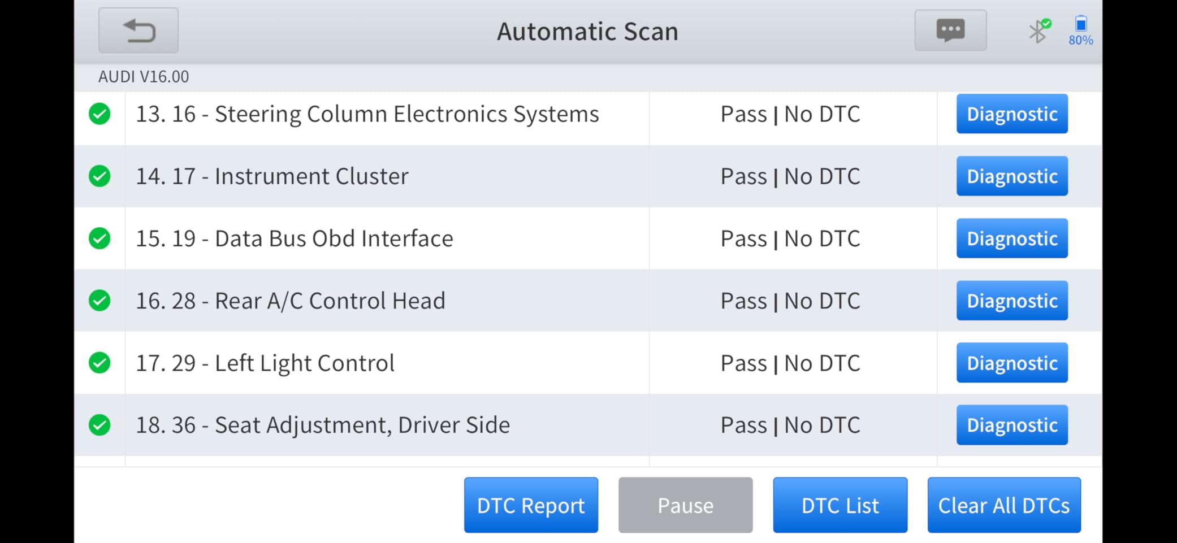Image resolution: width=1177 pixels, height=543 pixels.
Task: Generate the DTC Report
Action: [x=531, y=505]
